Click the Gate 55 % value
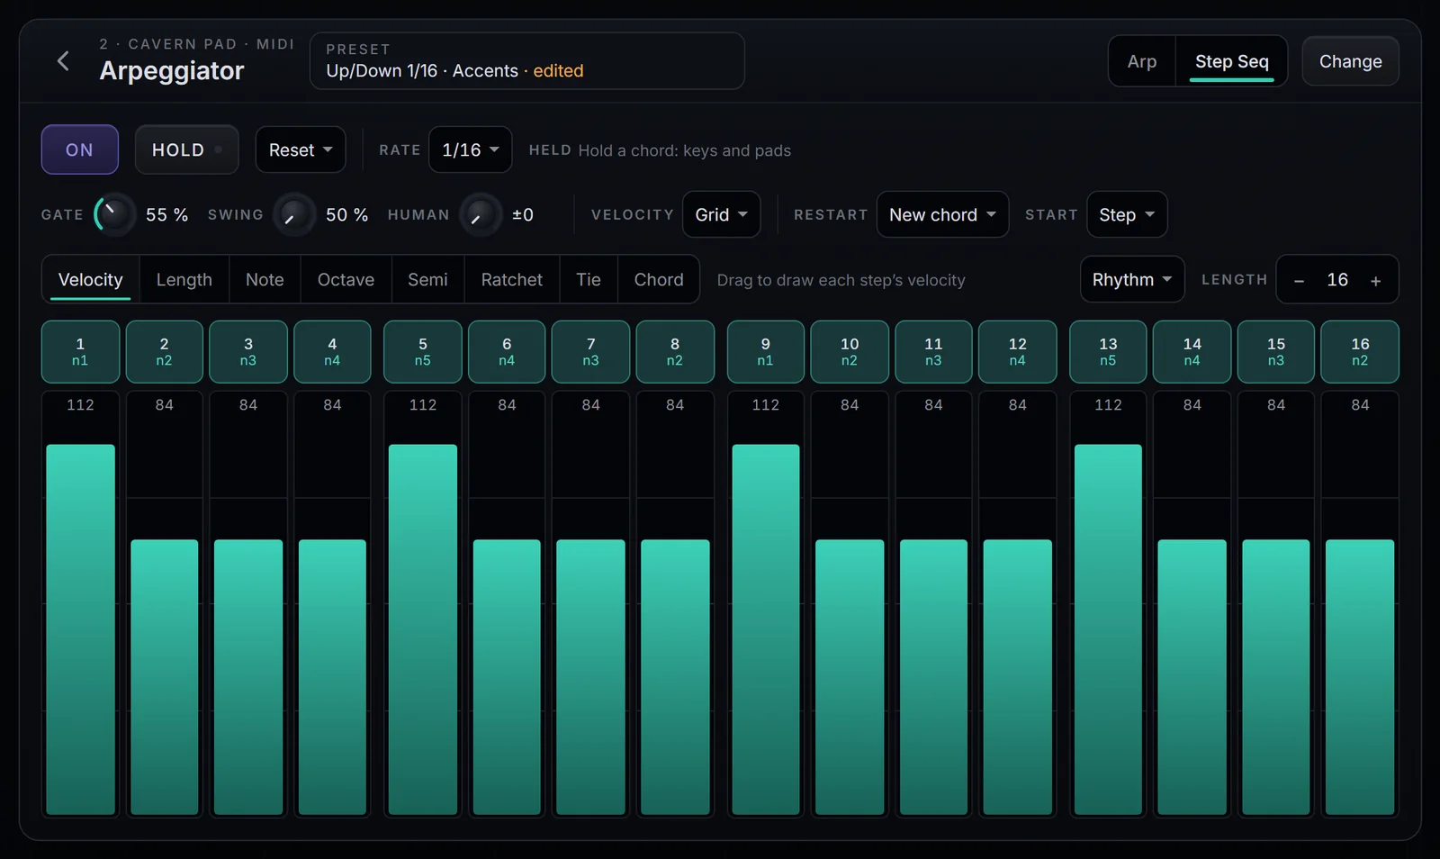The width and height of the screenshot is (1440, 859). click(166, 214)
